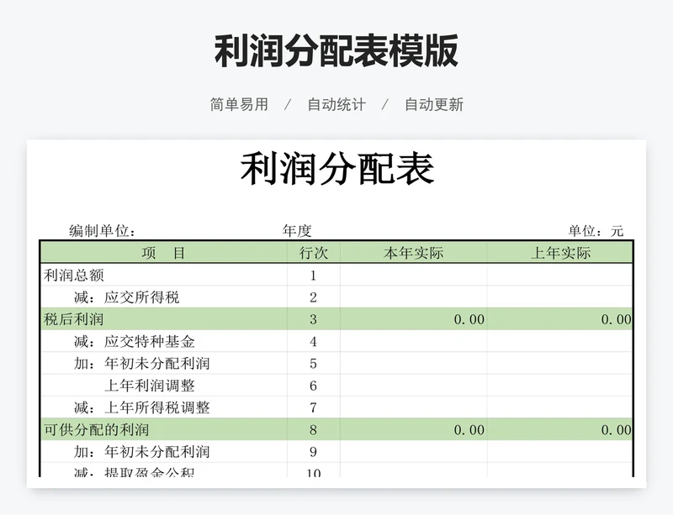
Task: Click empty 本年实际 cell for 应交所得税
Action: [x=414, y=297]
